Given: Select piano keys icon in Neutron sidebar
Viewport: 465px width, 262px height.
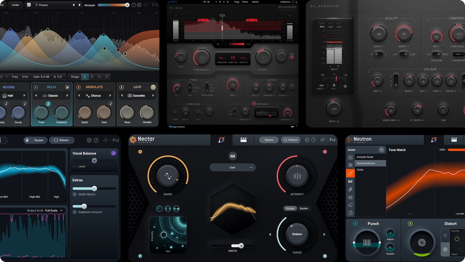Looking at the screenshot, I should (x=350, y=182).
